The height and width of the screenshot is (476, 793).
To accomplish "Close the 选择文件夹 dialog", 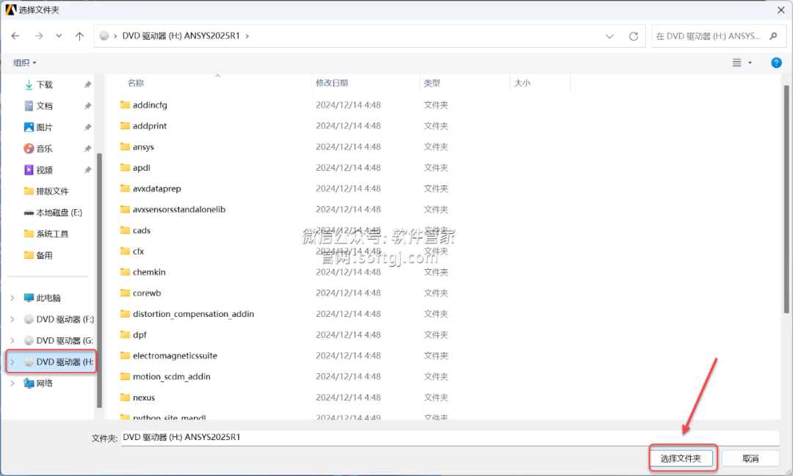I will [x=781, y=10].
